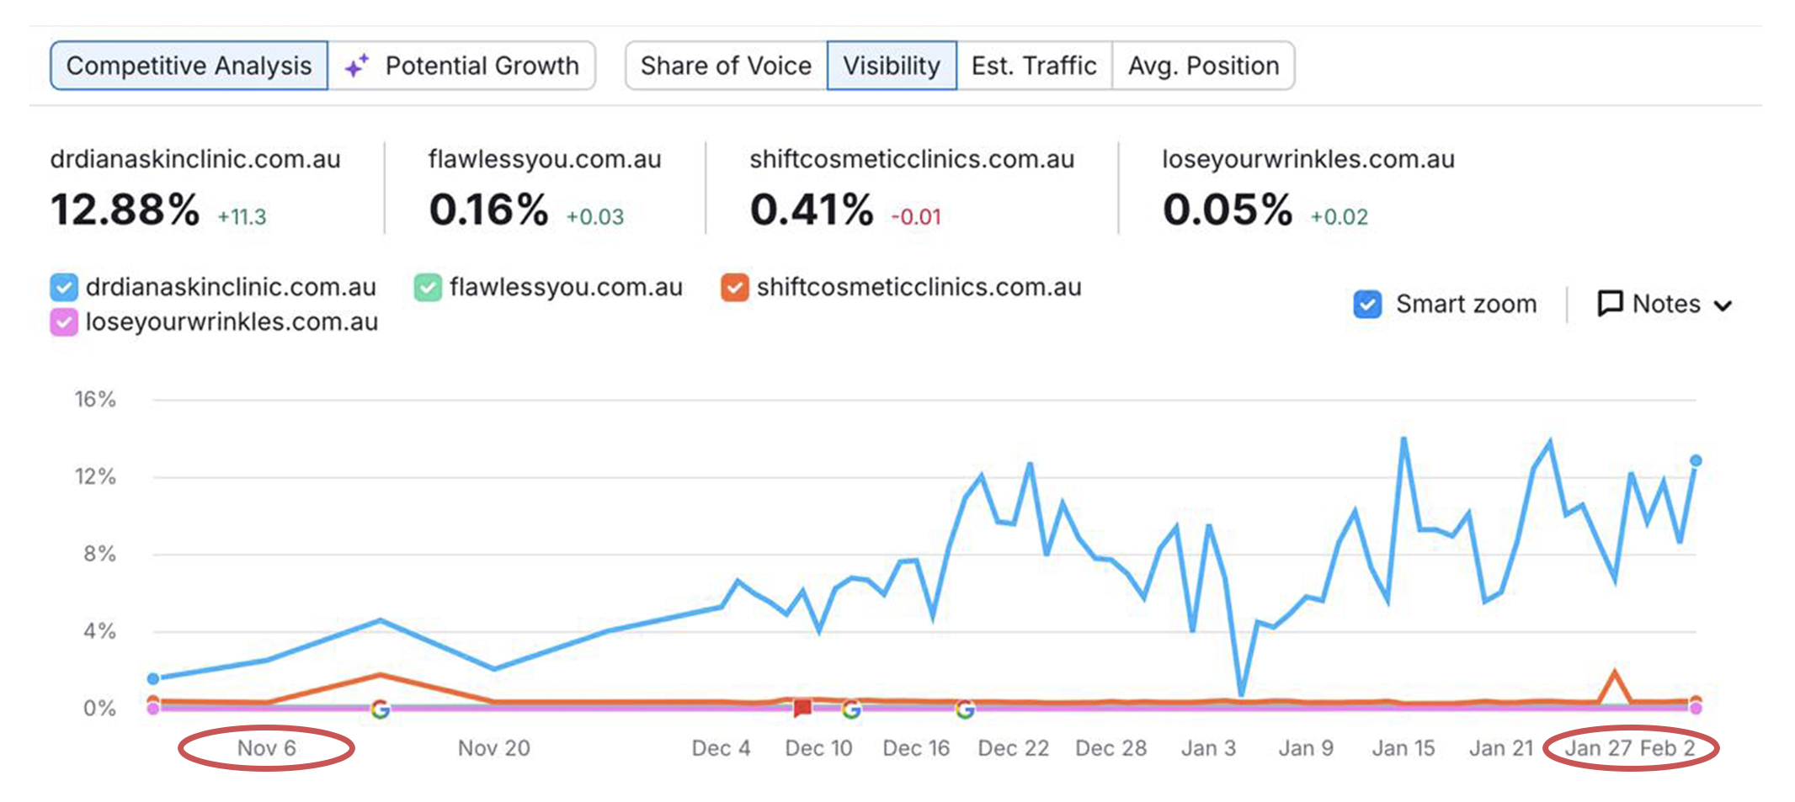
Task: Click the sparkle icon beside Potential Growth
Action: (357, 66)
